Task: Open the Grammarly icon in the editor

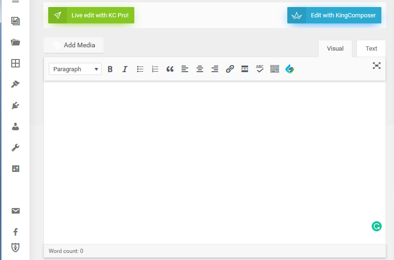Action: coord(376,226)
